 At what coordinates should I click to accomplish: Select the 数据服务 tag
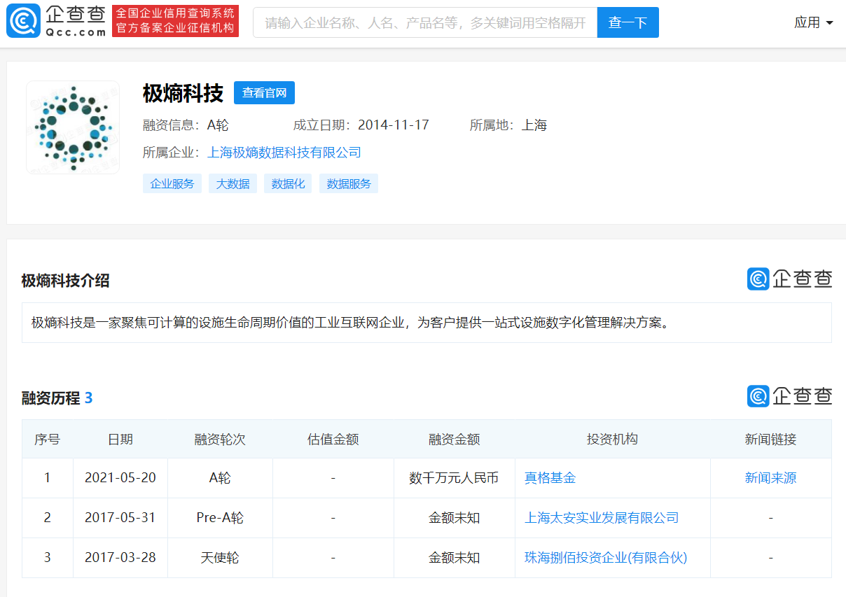pos(349,183)
